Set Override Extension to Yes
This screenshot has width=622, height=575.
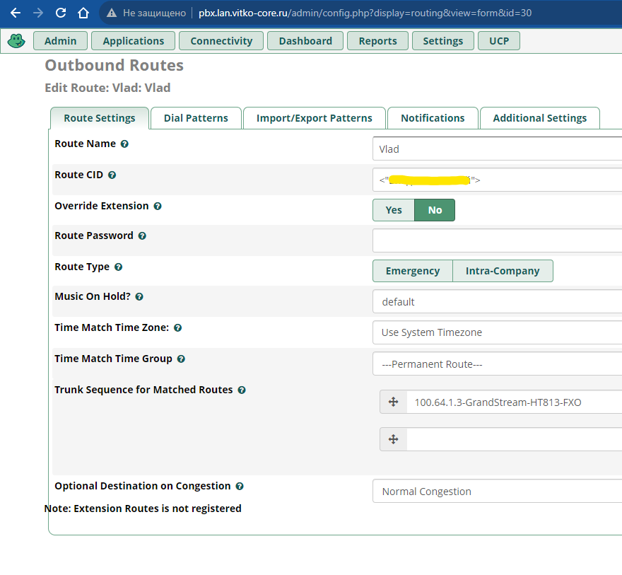[394, 210]
